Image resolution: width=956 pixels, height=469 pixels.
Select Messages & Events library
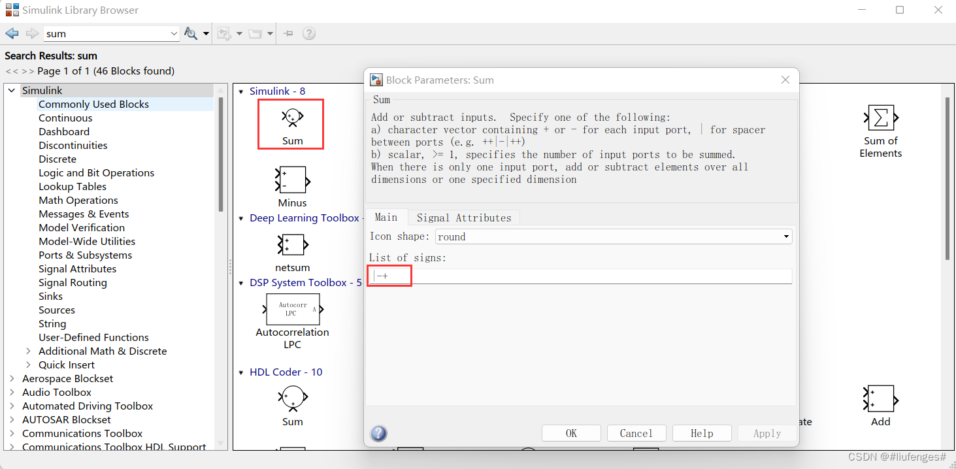84,214
